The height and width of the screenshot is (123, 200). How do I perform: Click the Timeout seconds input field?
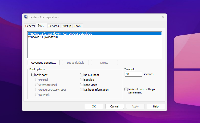click(133, 74)
